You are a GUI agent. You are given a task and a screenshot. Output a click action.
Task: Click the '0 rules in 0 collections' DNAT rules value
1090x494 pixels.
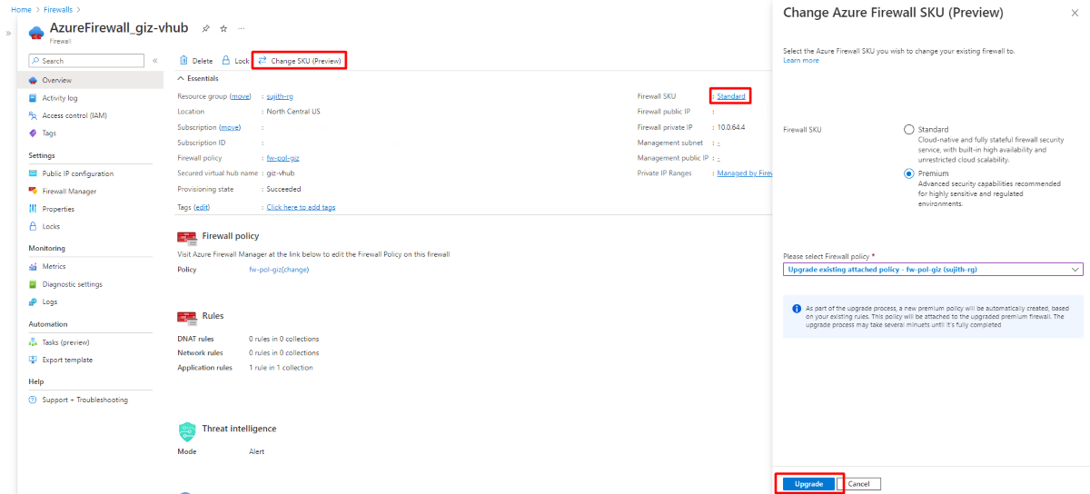283,339
